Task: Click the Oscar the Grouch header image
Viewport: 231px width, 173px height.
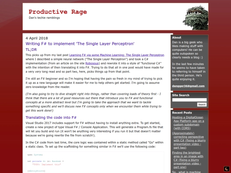Action: point(195,18)
